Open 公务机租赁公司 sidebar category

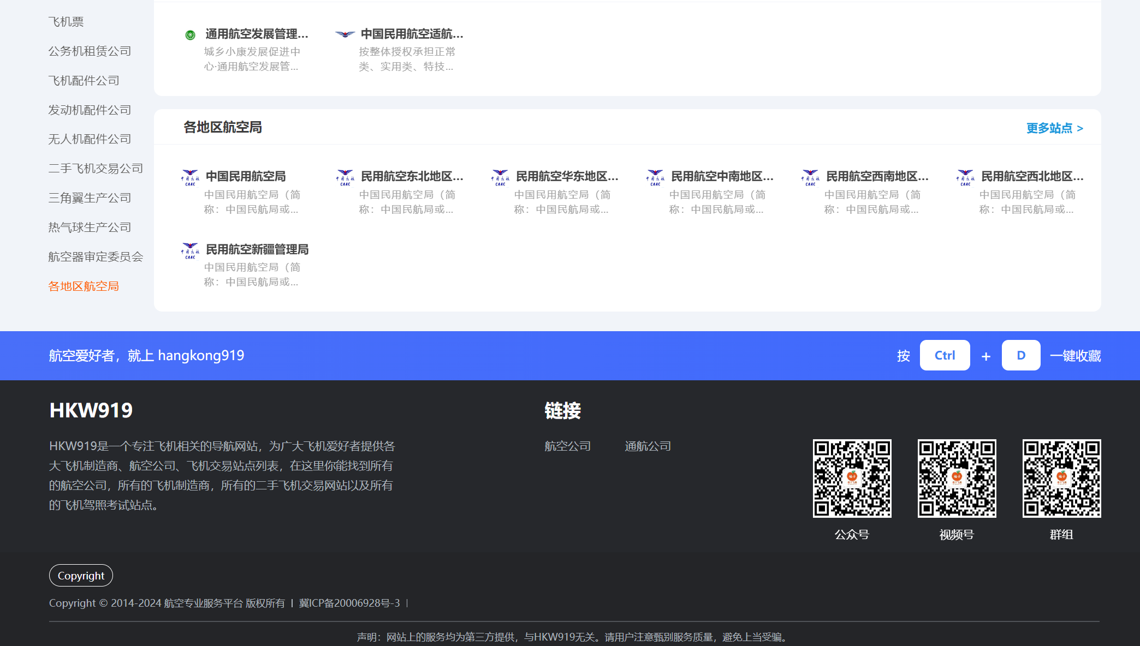coord(90,51)
